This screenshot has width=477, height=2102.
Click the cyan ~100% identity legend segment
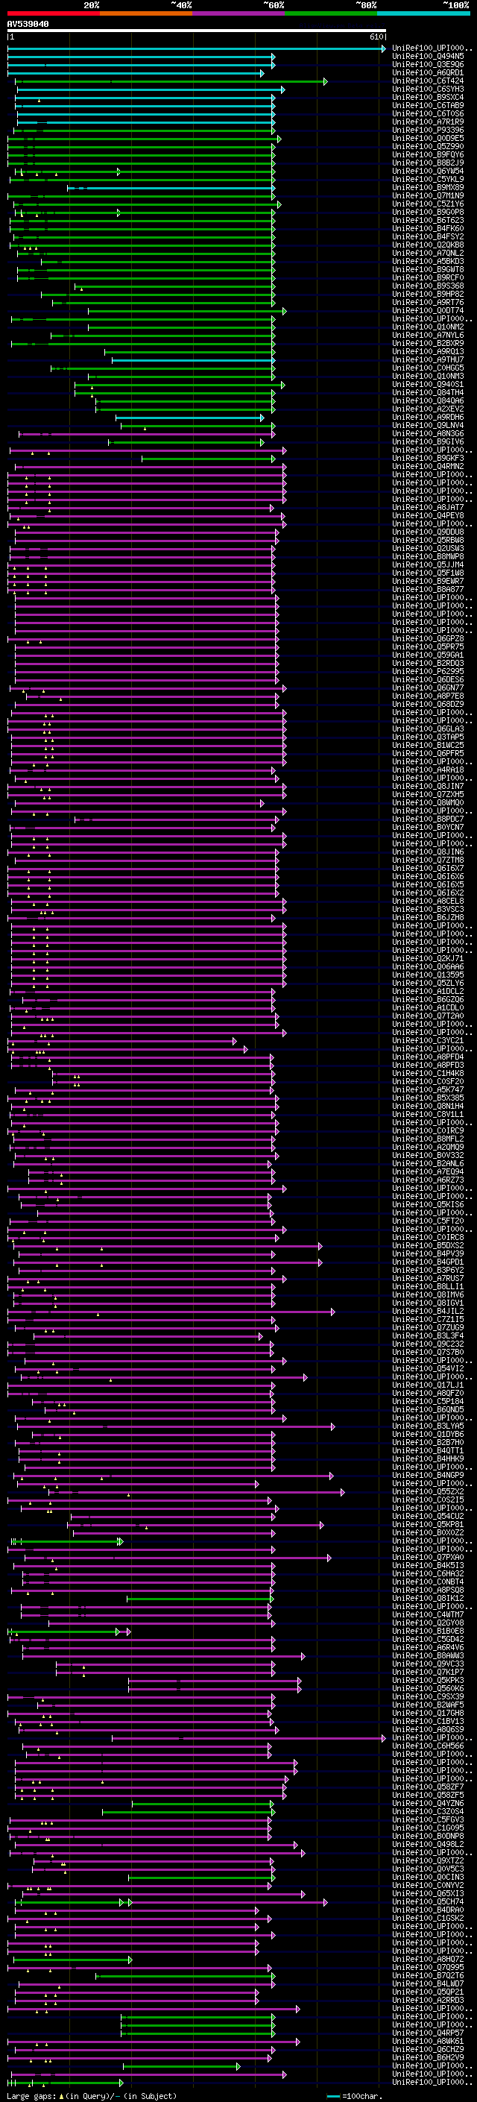coord(423,13)
